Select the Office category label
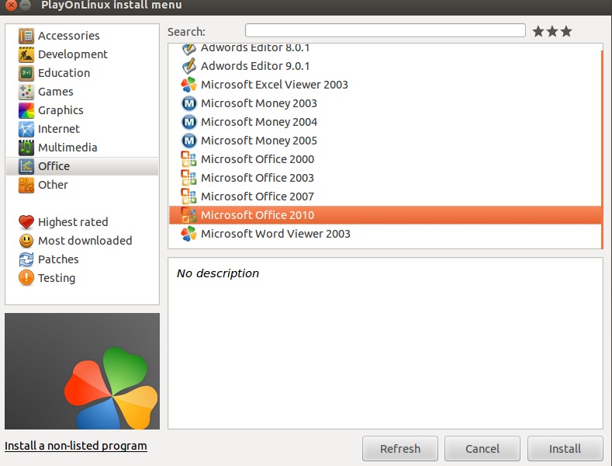 pos(54,166)
